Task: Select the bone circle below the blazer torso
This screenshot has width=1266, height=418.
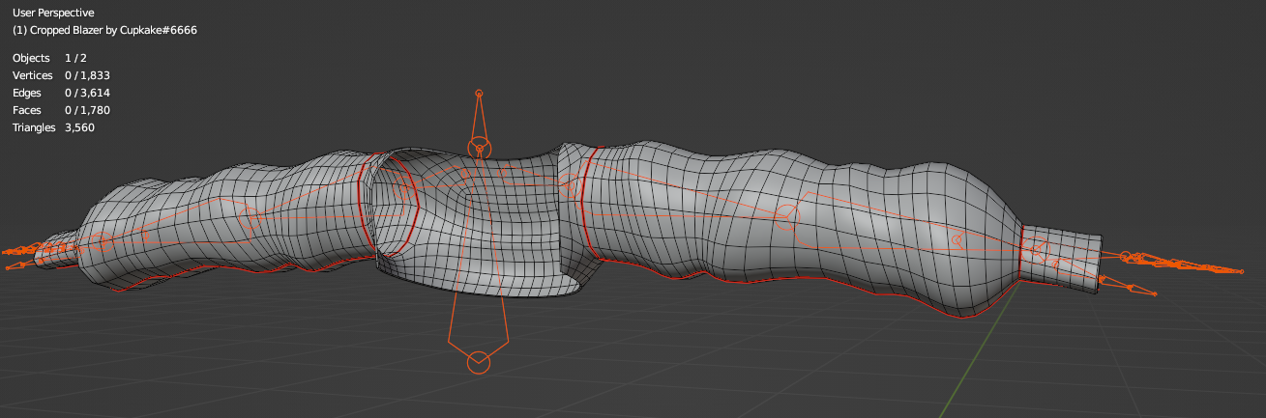Action: pyautogui.click(x=479, y=362)
